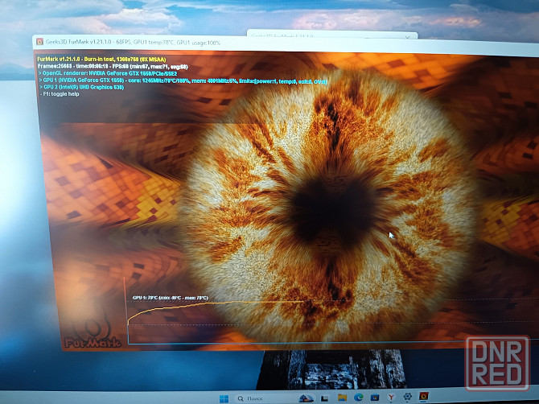The width and height of the screenshot is (539, 404).
Task: Click the 'GPU 1 (NVIDIA GeForce GTX 1650)' core line
Action: pos(183,80)
